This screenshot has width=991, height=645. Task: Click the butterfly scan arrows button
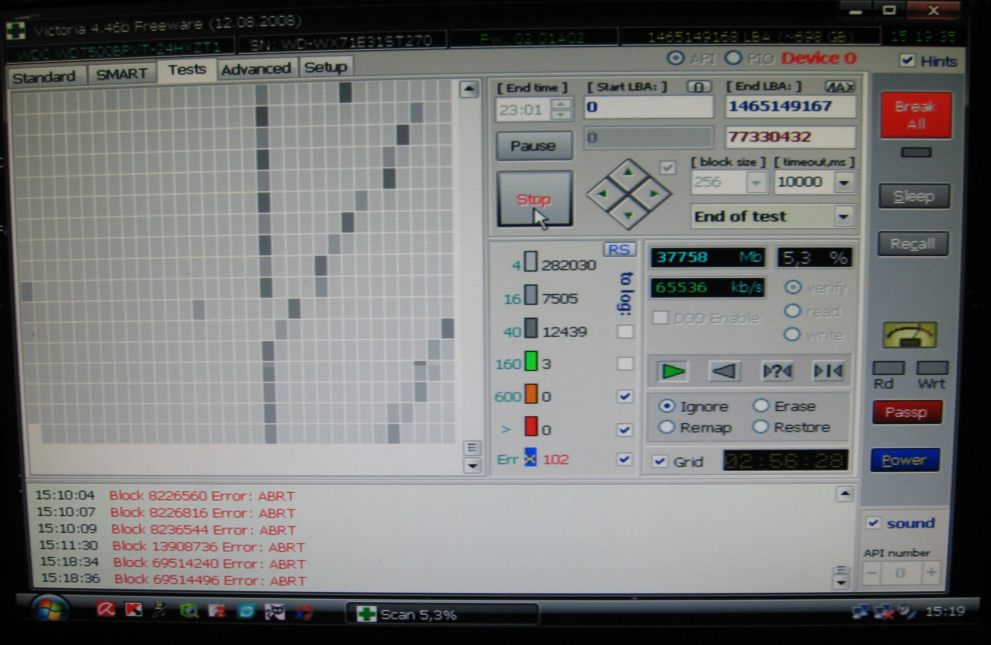pyautogui.click(x=828, y=371)
